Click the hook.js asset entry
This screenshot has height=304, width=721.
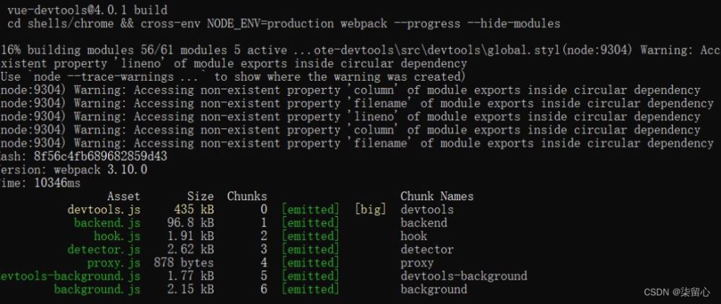pos(118,236)
